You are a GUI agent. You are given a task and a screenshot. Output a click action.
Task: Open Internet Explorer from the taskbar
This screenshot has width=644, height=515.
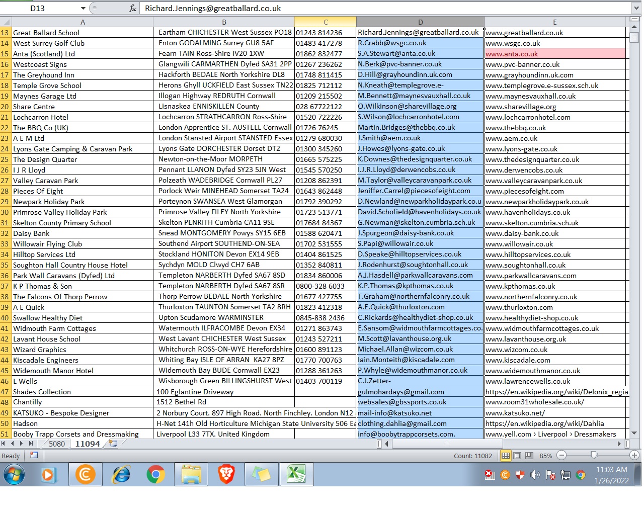click(x=121, y=474)
